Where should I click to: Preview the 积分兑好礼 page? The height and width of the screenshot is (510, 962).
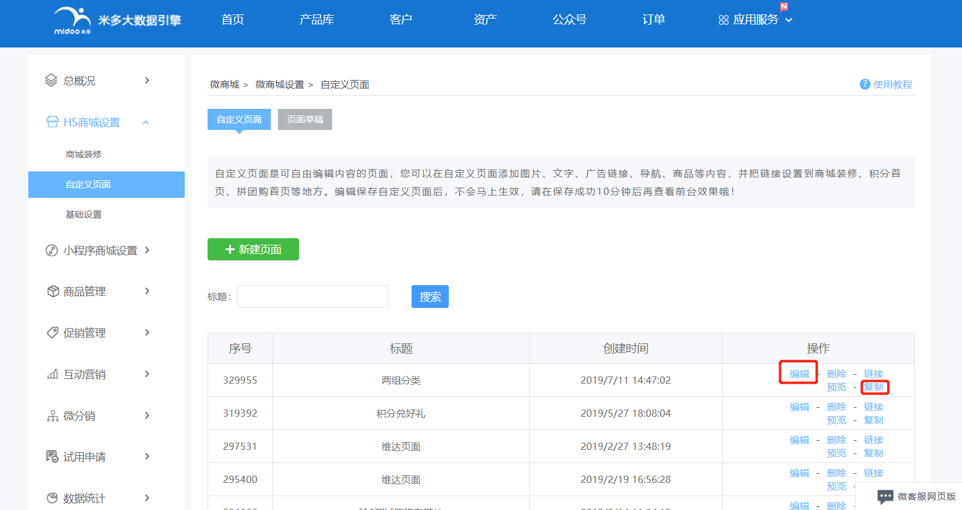pos(836,420)
